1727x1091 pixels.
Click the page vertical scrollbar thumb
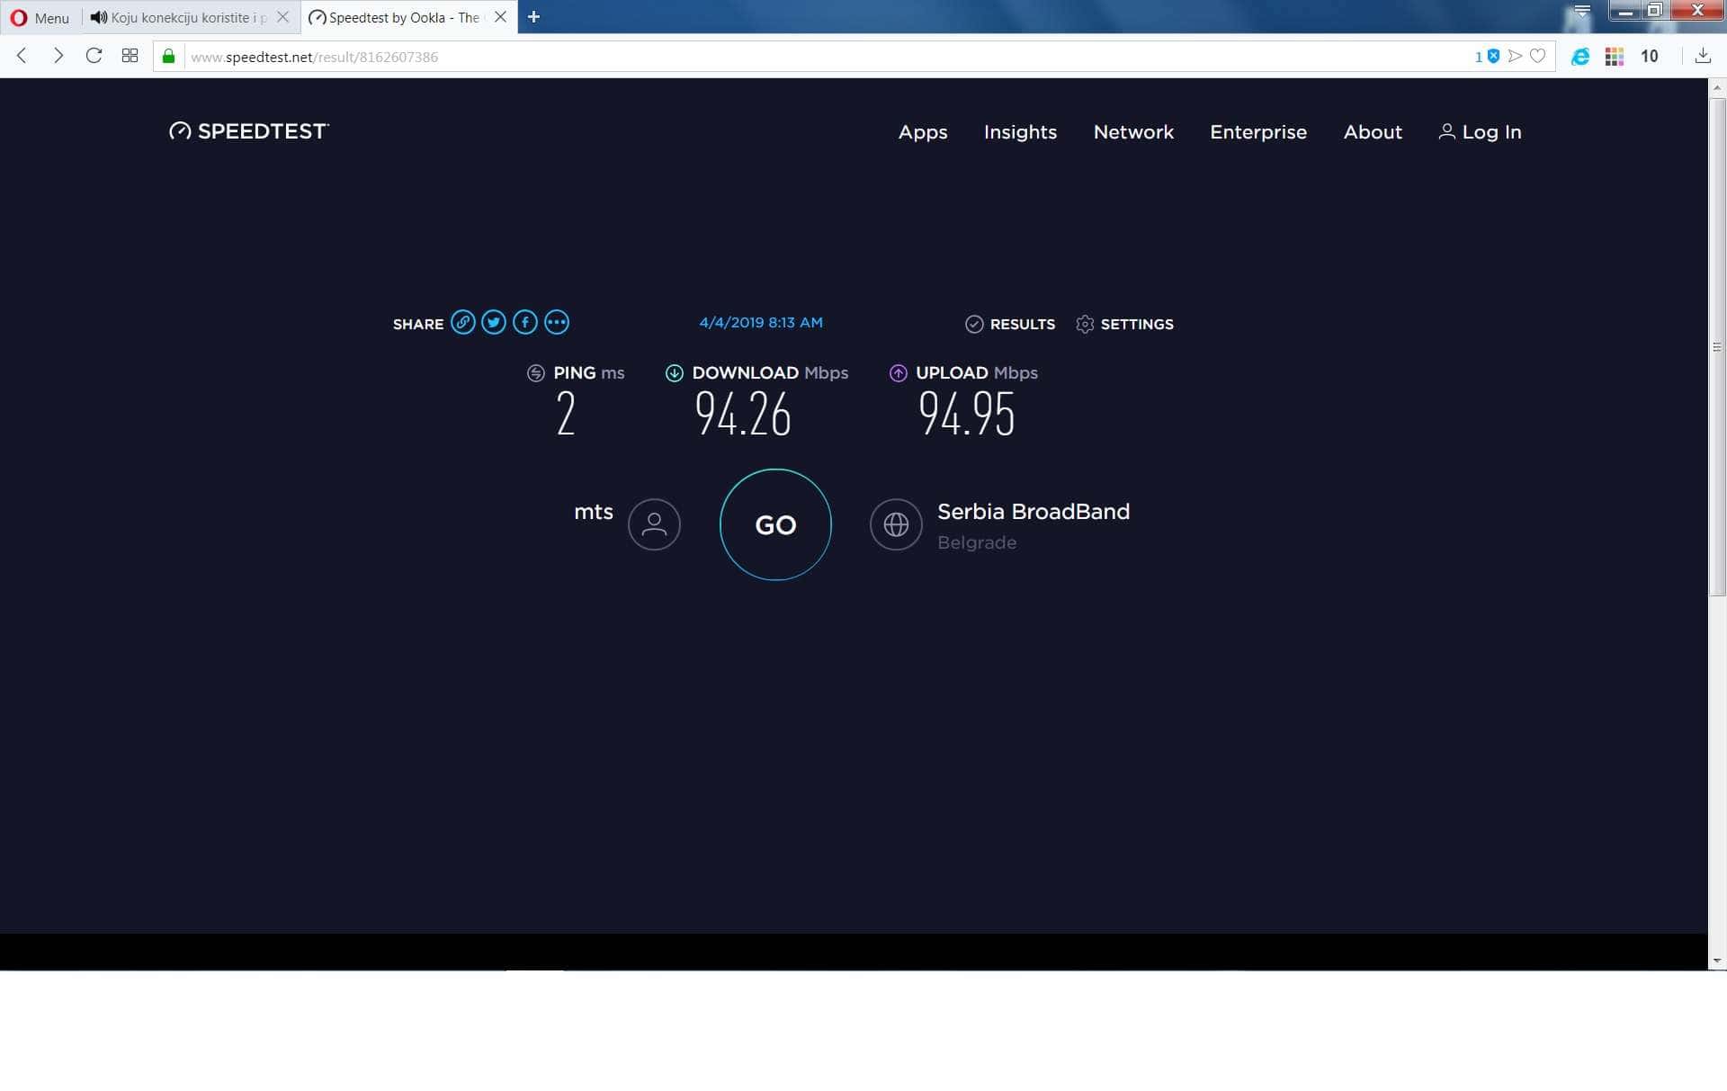[1717, 346]
